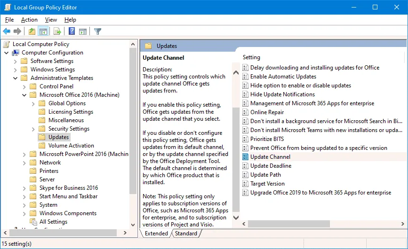
Task: Toggle the Show/Hide Action Pane icon
Action: coord(83,31)
